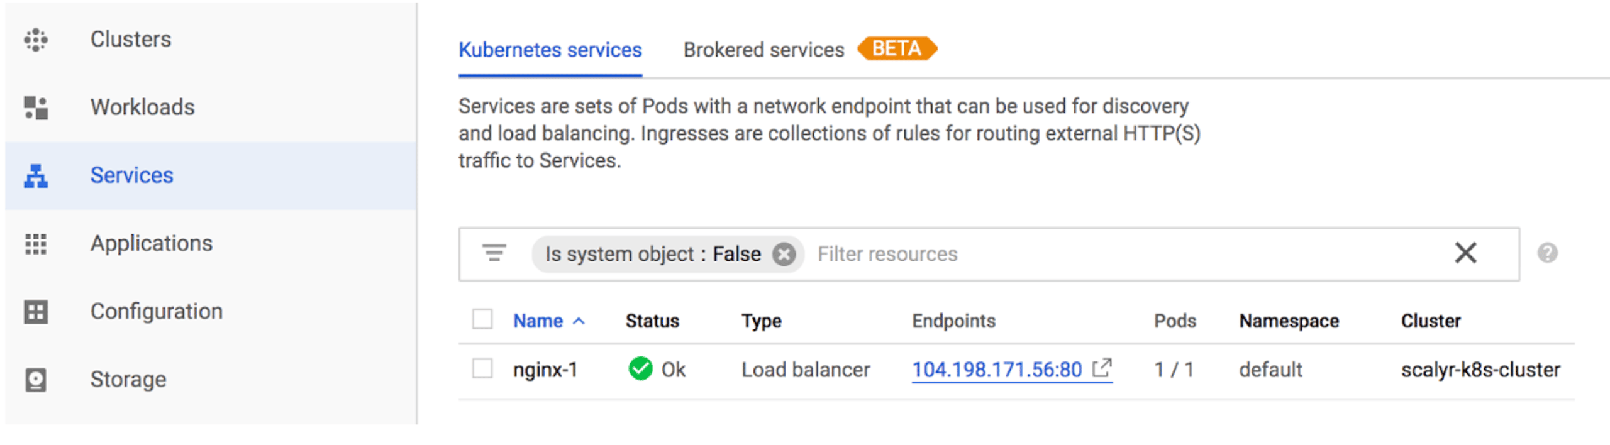Viewport: 1610px width, 445px height.
Task: Toggle the select-all checkbox in table header
Action: (482, 319)
